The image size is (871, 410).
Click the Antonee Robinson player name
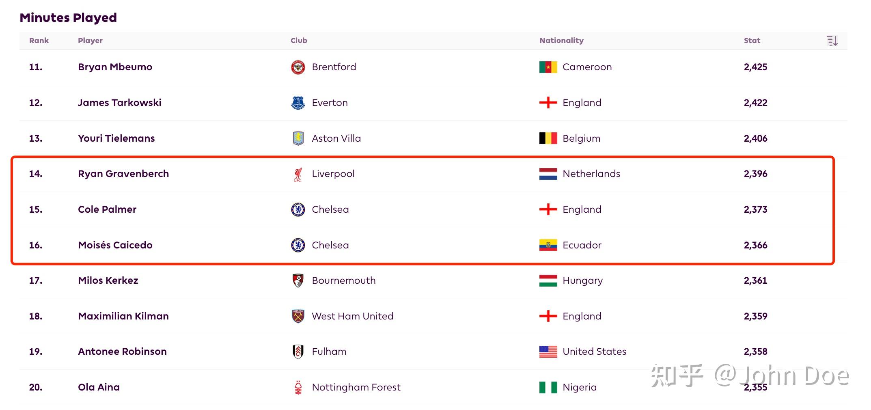point(122,352)
